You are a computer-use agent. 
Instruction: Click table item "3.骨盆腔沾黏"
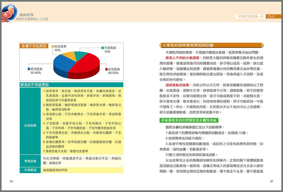pos(82,116)
